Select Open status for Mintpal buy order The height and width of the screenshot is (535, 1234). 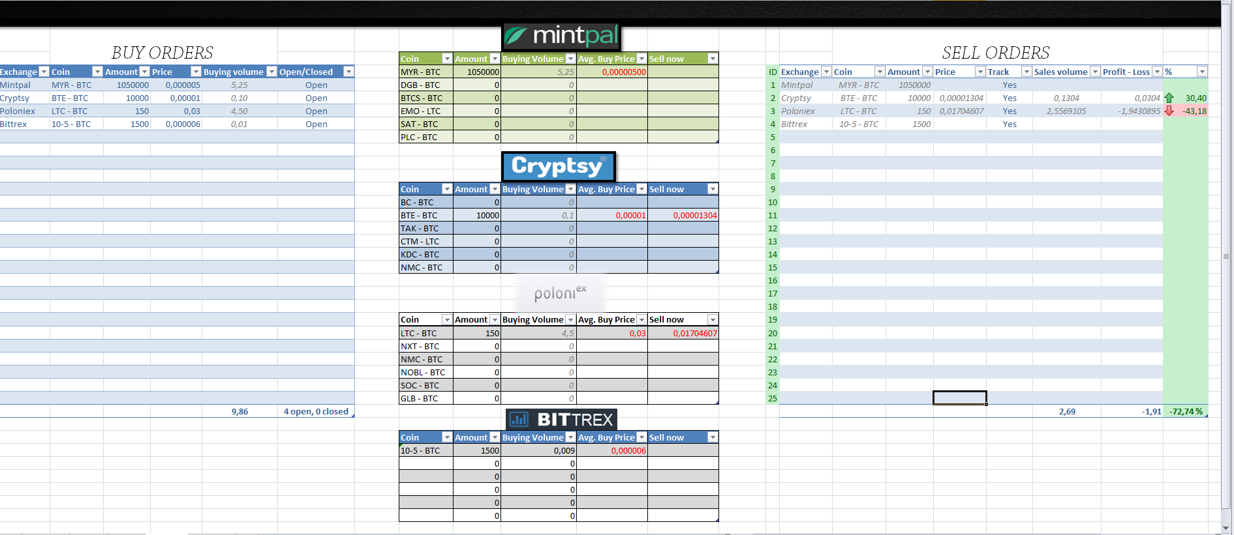click(316, 85)
